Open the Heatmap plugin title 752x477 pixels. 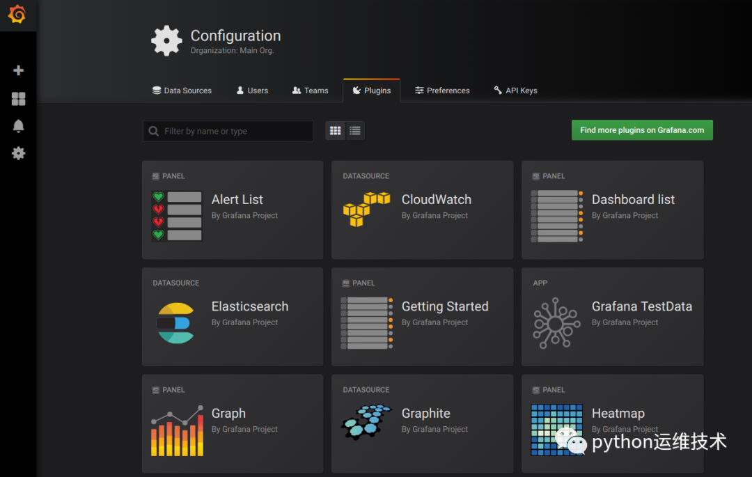tap(618, 413)
